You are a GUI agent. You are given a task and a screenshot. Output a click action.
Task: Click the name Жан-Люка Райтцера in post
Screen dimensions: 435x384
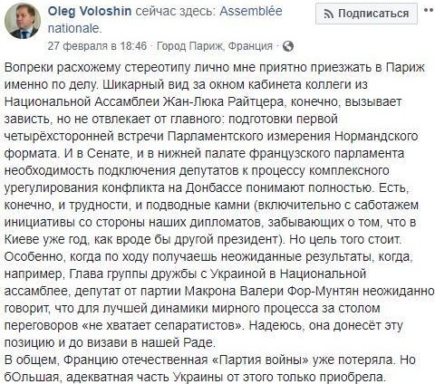223,101
